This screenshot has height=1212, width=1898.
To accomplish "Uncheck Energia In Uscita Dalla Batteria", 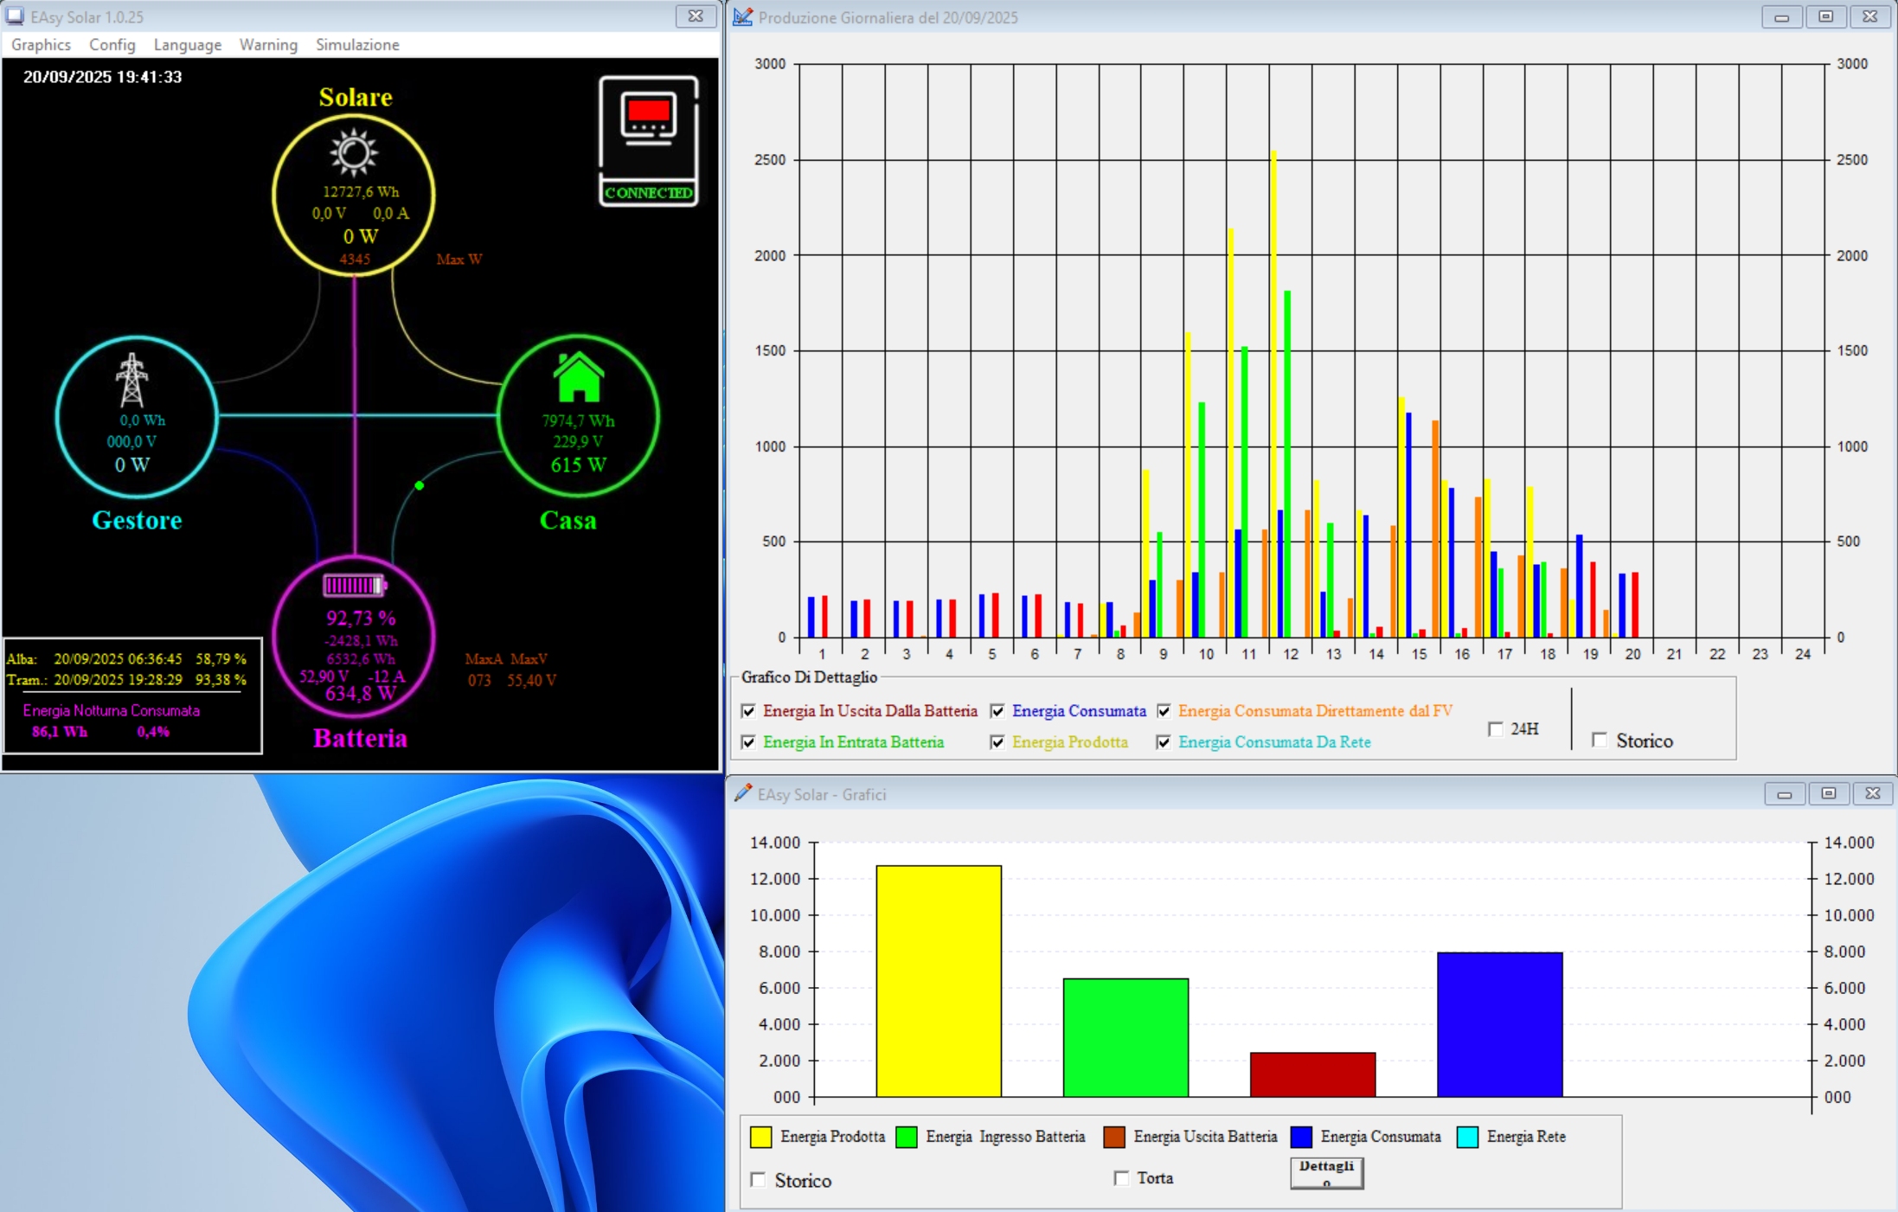I will 749,711.
